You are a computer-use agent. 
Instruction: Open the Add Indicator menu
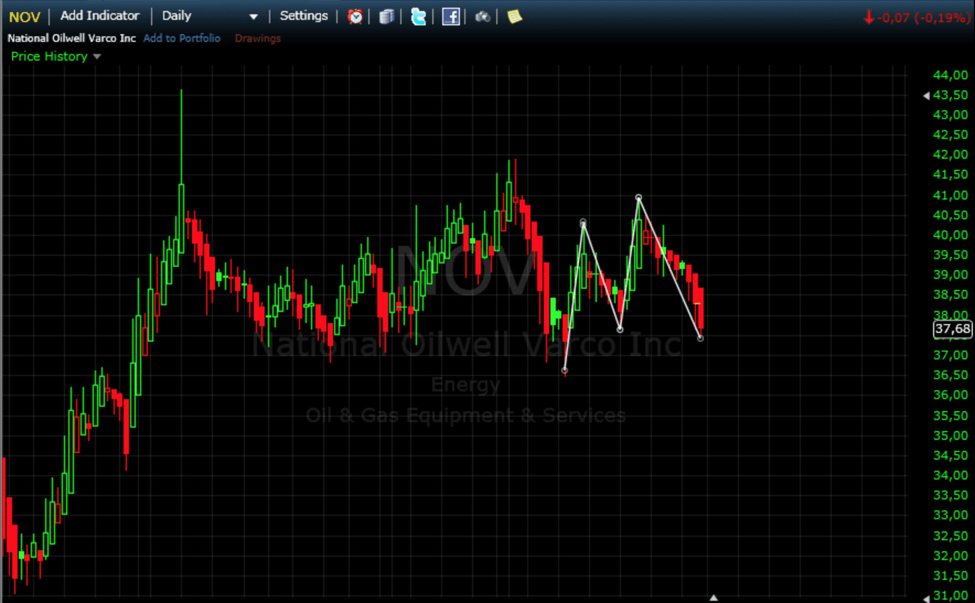pyautogui.click(x=100, y=16)
